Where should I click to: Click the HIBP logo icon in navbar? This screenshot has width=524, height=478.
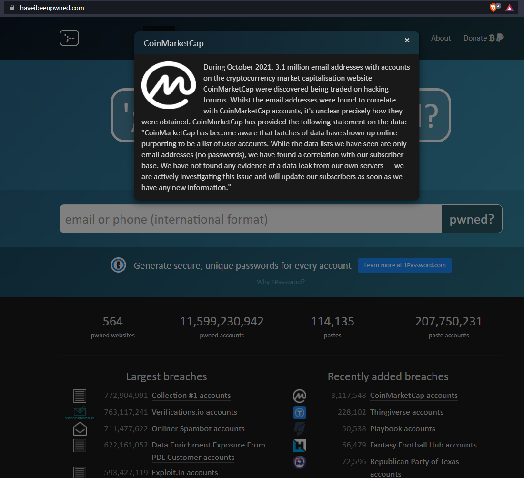pyautogui.click(x=69, y=38)
